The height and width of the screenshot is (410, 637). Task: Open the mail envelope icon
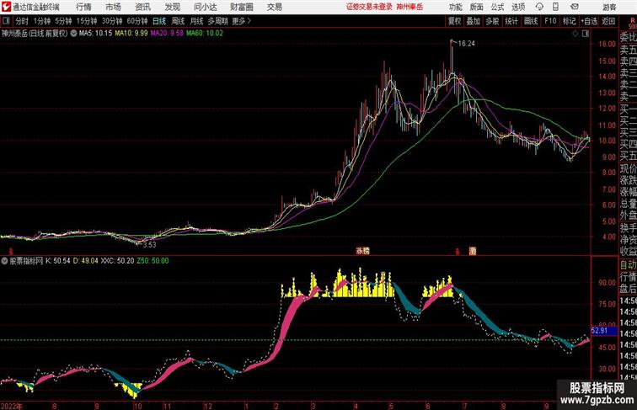pyautogui.click(x=575, y=7)
